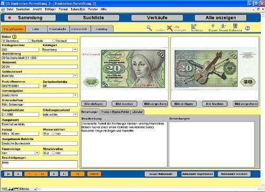
Task: Click the Sortieren sort icon
Action: coord(194,27)
